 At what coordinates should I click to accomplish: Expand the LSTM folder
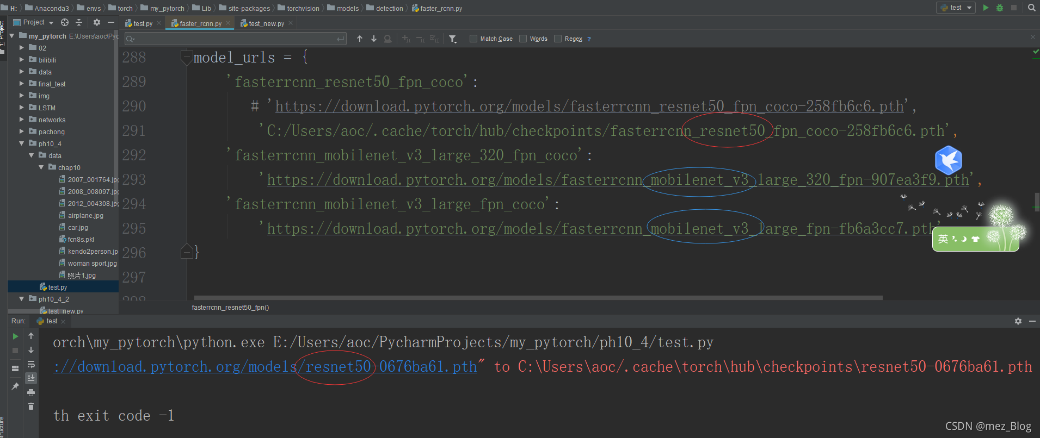22,108
